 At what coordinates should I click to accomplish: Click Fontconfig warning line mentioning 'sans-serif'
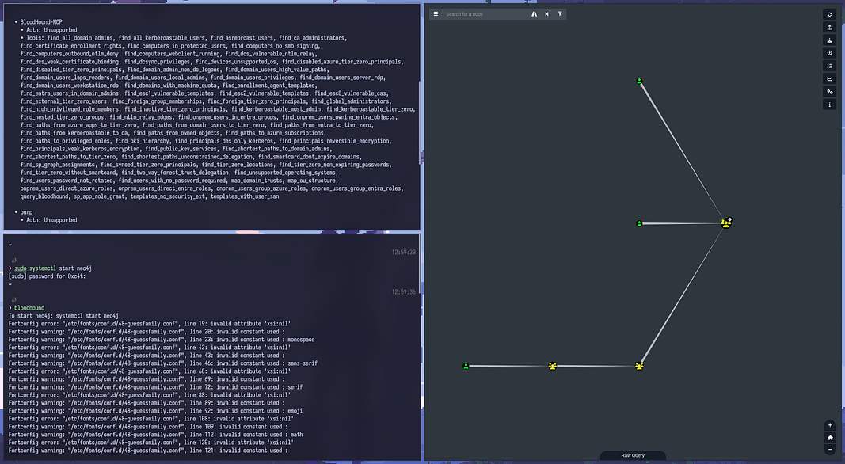tap(163, 363)
